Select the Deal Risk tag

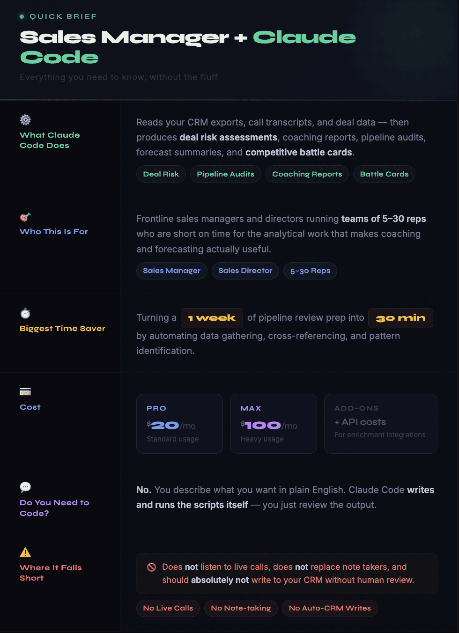(161, 174)
